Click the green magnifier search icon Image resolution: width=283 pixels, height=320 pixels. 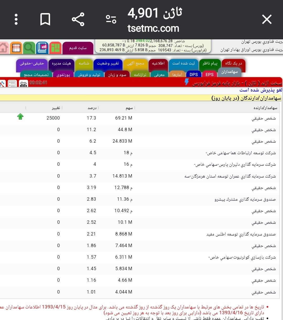click(x=29, y=48)
